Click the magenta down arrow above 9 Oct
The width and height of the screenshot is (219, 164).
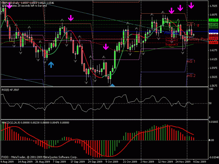(106, 47)
